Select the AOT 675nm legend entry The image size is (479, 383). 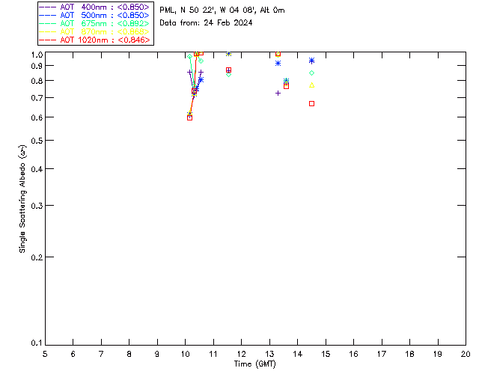coord(94,23)
